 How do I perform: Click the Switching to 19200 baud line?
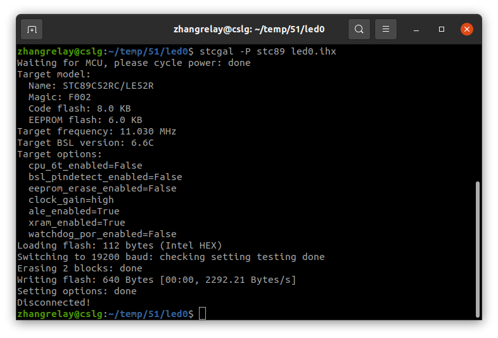tap(171, 257)
